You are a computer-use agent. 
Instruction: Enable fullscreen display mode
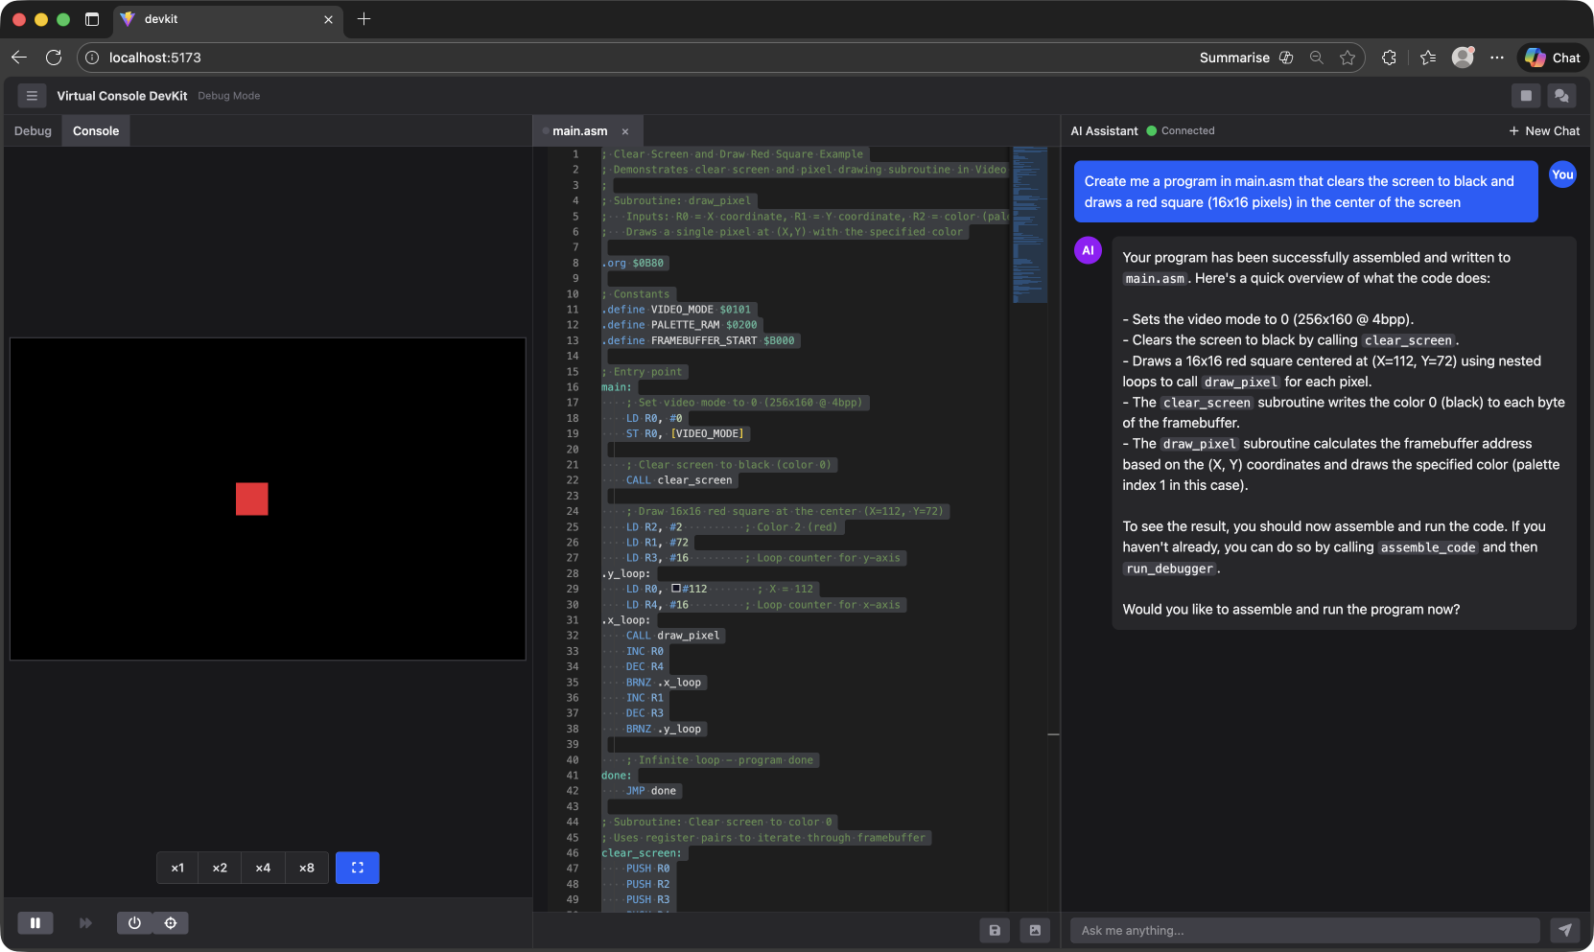click(357, 868)
